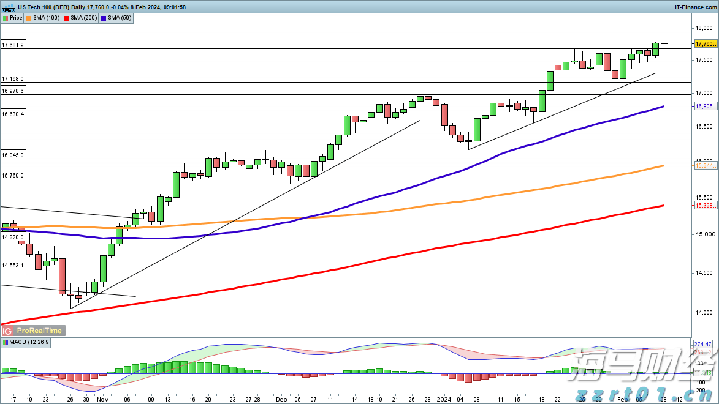Click the DEMO chart icon in title bar
The image size is (719, 404).
pos(7,7)
